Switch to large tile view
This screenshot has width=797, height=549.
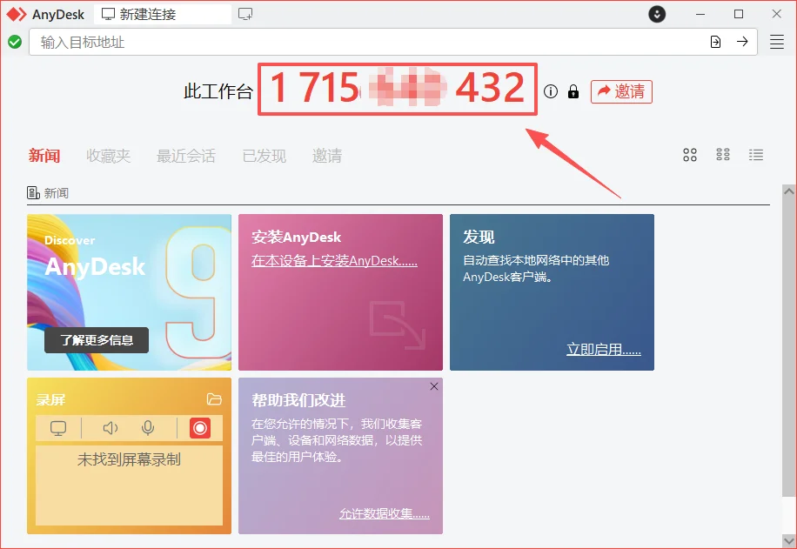tap(690, 155)
